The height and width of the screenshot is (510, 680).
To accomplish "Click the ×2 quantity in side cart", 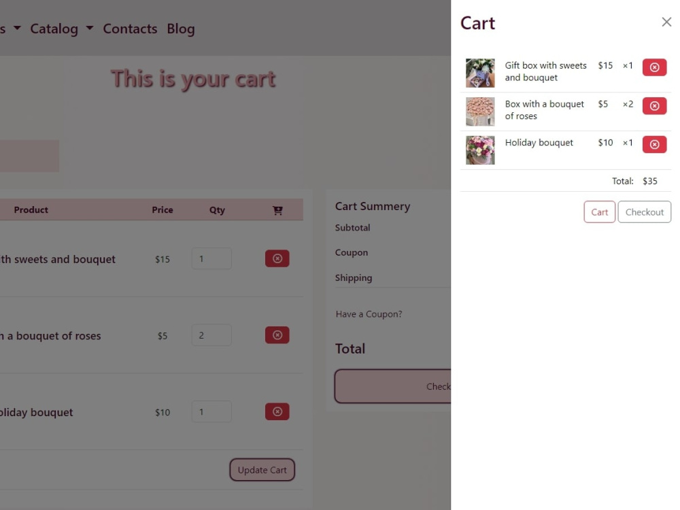I will [x=628, y=104].
